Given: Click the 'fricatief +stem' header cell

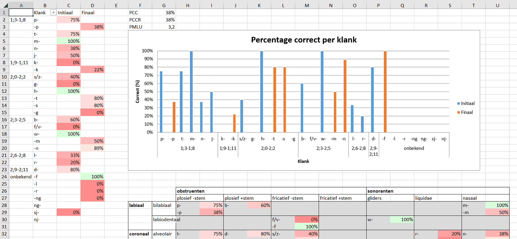Looking at the screenshot, I should tap(343, 198).
